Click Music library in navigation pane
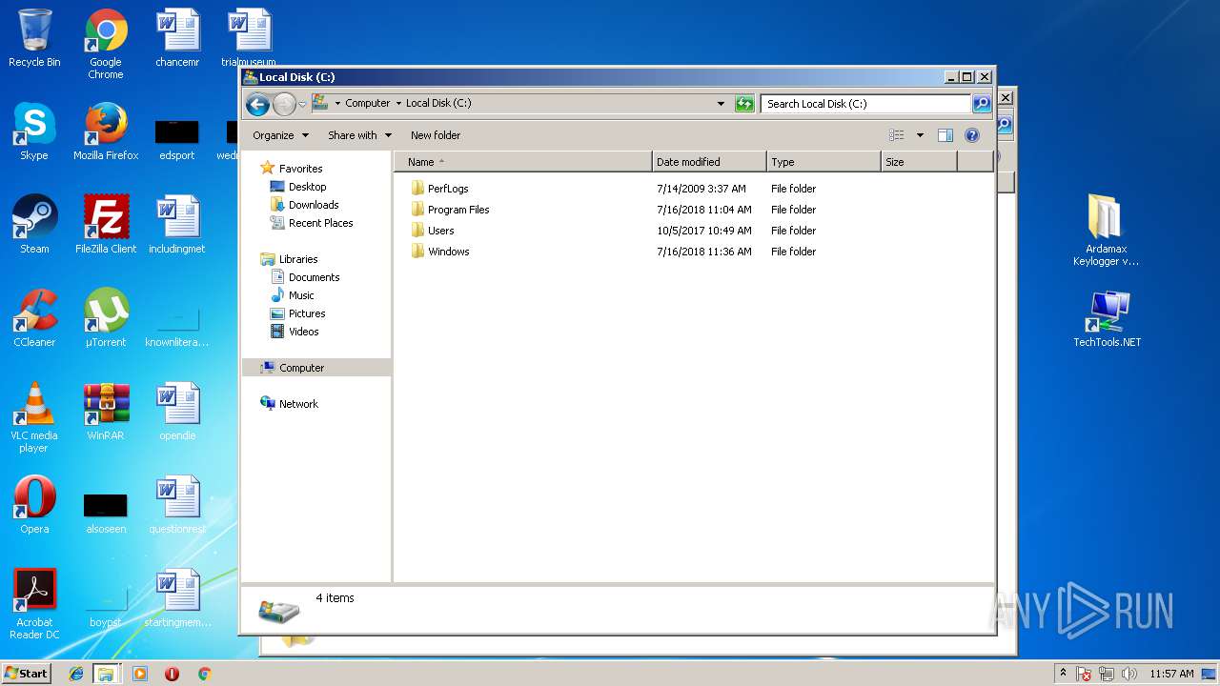 [292, 295]
